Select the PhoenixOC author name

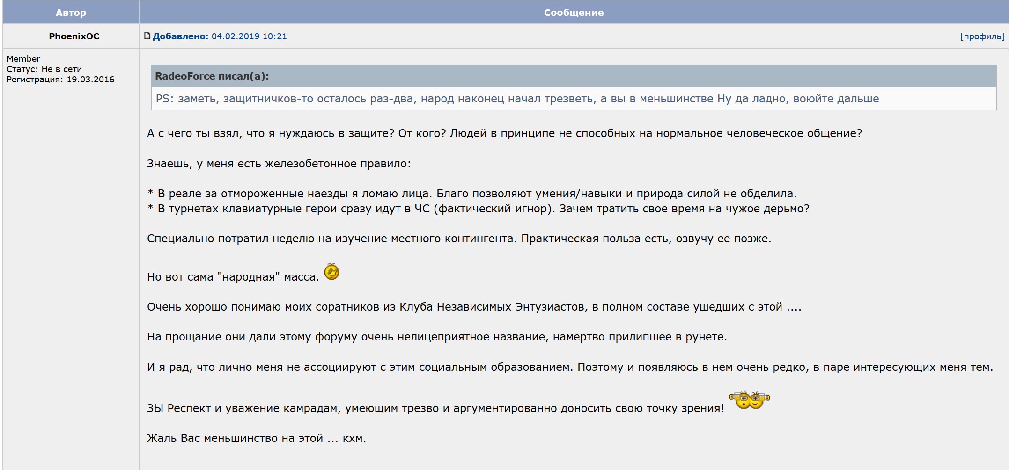74,36
